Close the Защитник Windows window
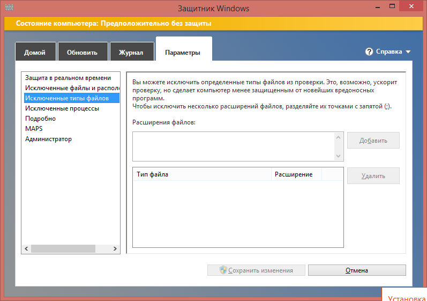This screenshot has width=427, height=301. click(x=411, y=6)
